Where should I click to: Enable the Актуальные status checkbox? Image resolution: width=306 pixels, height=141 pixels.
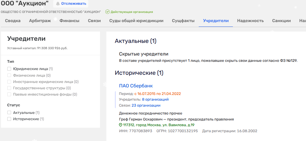tap(9, 113)
